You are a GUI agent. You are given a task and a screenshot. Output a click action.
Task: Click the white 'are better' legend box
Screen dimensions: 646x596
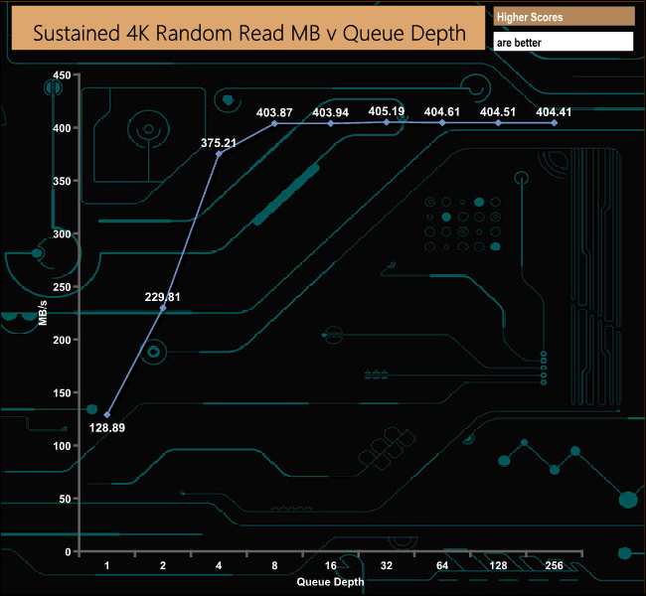[564, 43]
